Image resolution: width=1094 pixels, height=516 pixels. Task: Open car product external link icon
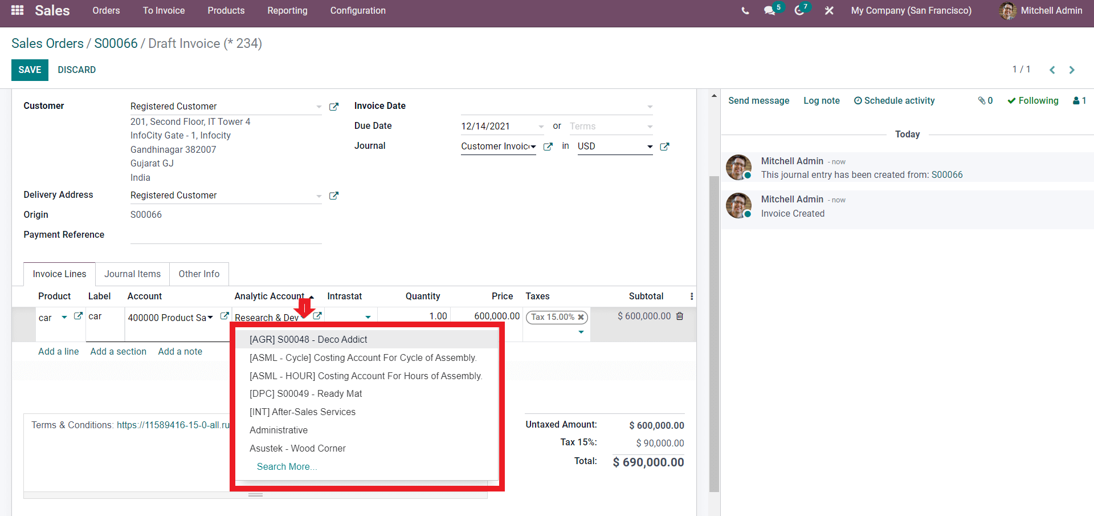[x=78, y=316]
